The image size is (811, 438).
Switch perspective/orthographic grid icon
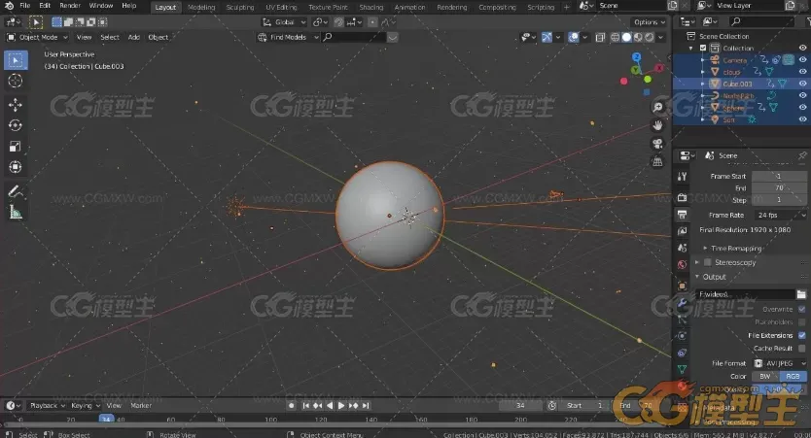[657, 161]
